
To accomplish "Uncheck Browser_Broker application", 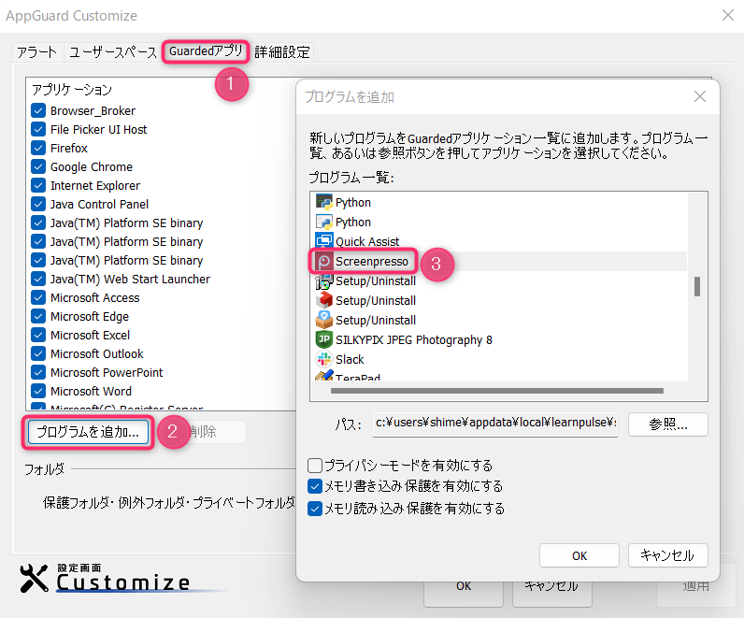I will click(38, 110).
